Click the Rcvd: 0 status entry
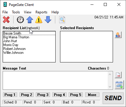The width and height of the screenshot is (126, 107). [x=91, y=102]
